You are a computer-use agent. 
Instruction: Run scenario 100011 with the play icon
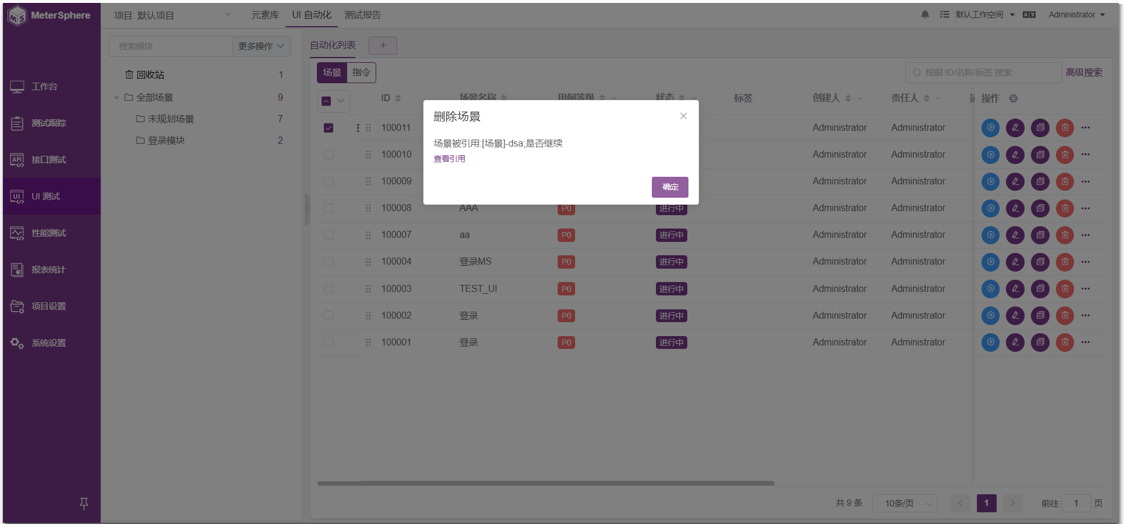coord(990,128)
